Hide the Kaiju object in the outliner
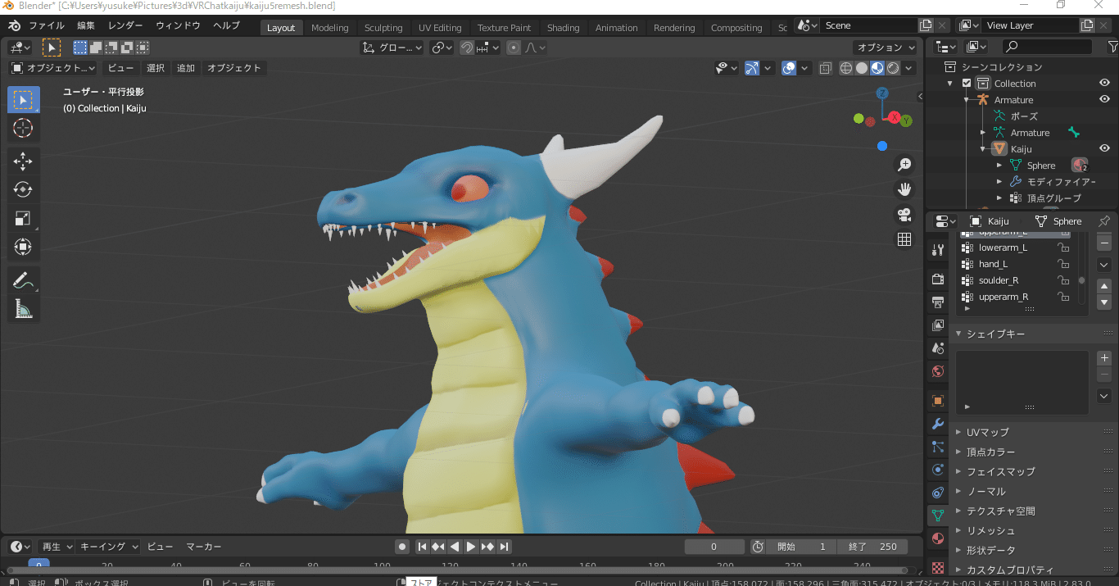The image size is (1119, 586). (x=1104, y=148)
